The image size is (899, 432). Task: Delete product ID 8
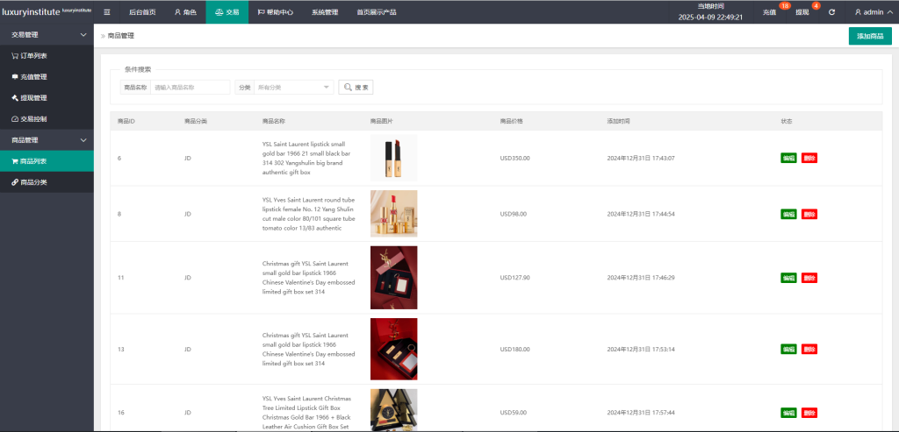[809, 214]
